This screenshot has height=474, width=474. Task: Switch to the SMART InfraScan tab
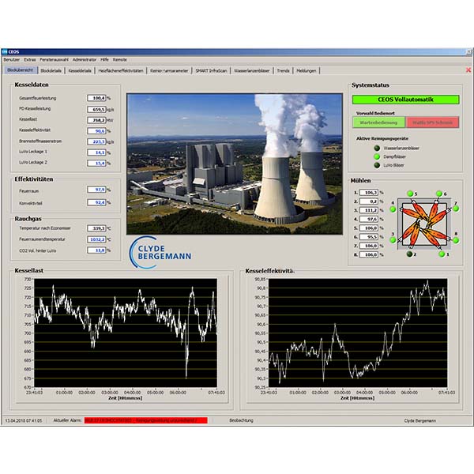pyautogui.click(x=211, y=71)
